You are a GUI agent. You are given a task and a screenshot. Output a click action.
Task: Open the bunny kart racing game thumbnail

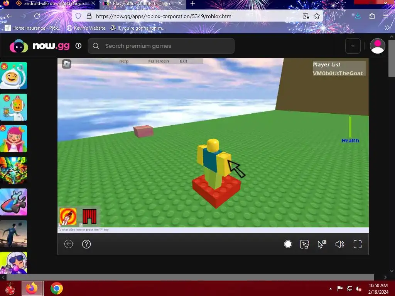pos(14,202)
